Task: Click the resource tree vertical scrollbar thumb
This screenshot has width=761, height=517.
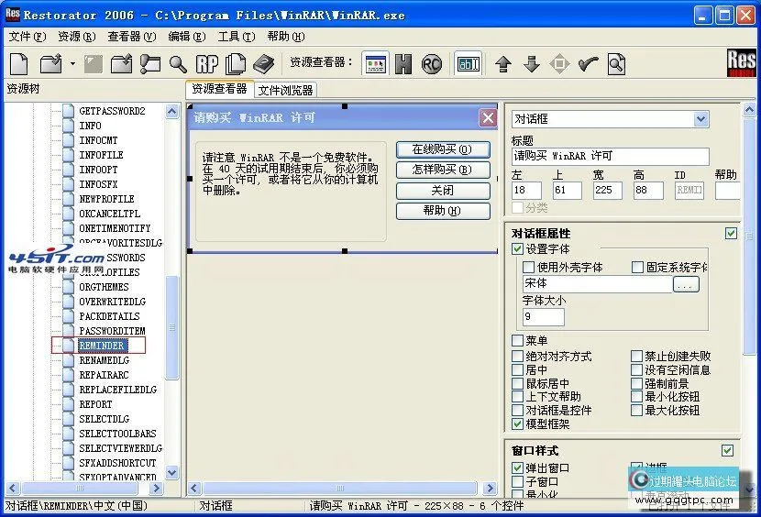Action: [171, 327]
